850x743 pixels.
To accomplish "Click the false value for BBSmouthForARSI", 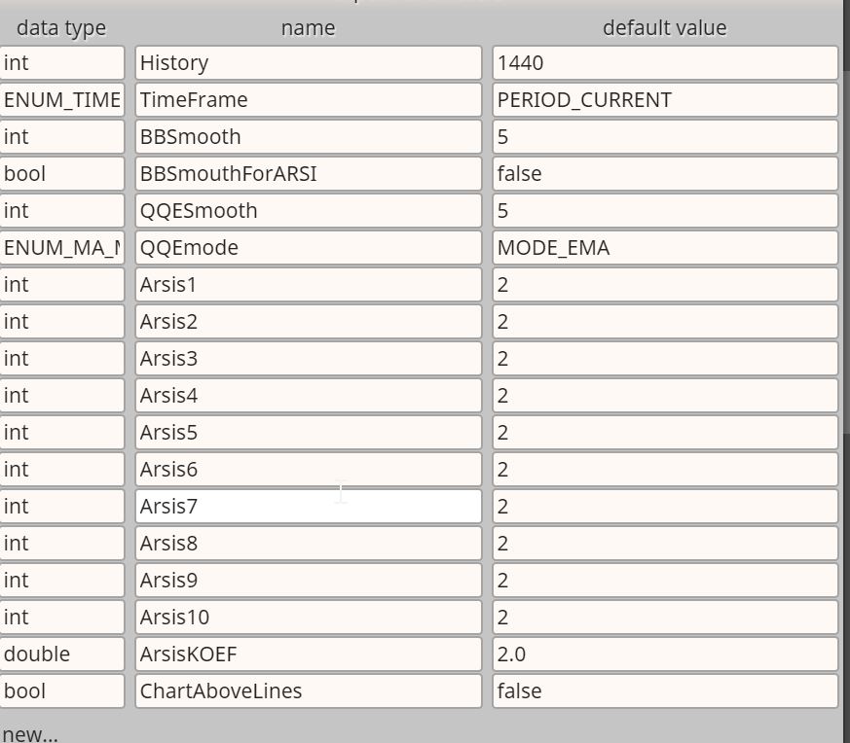I will click(665, 174).
